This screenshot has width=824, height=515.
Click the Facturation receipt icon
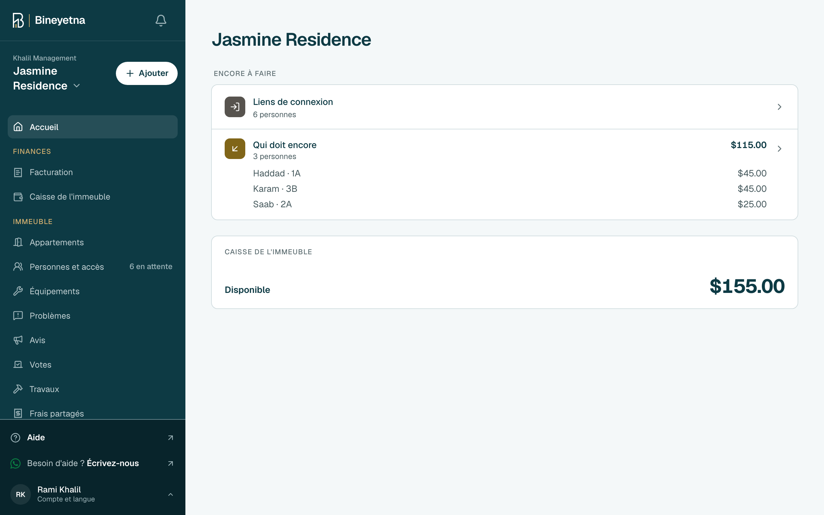[18, 172]
